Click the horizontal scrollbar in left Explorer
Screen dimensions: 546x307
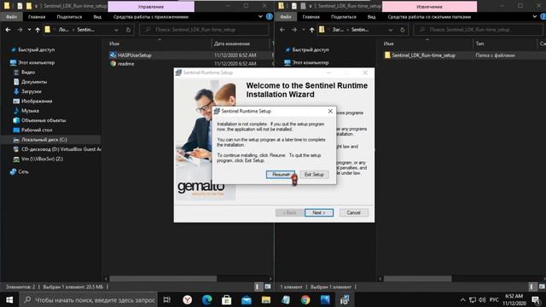tap(163, 279)
